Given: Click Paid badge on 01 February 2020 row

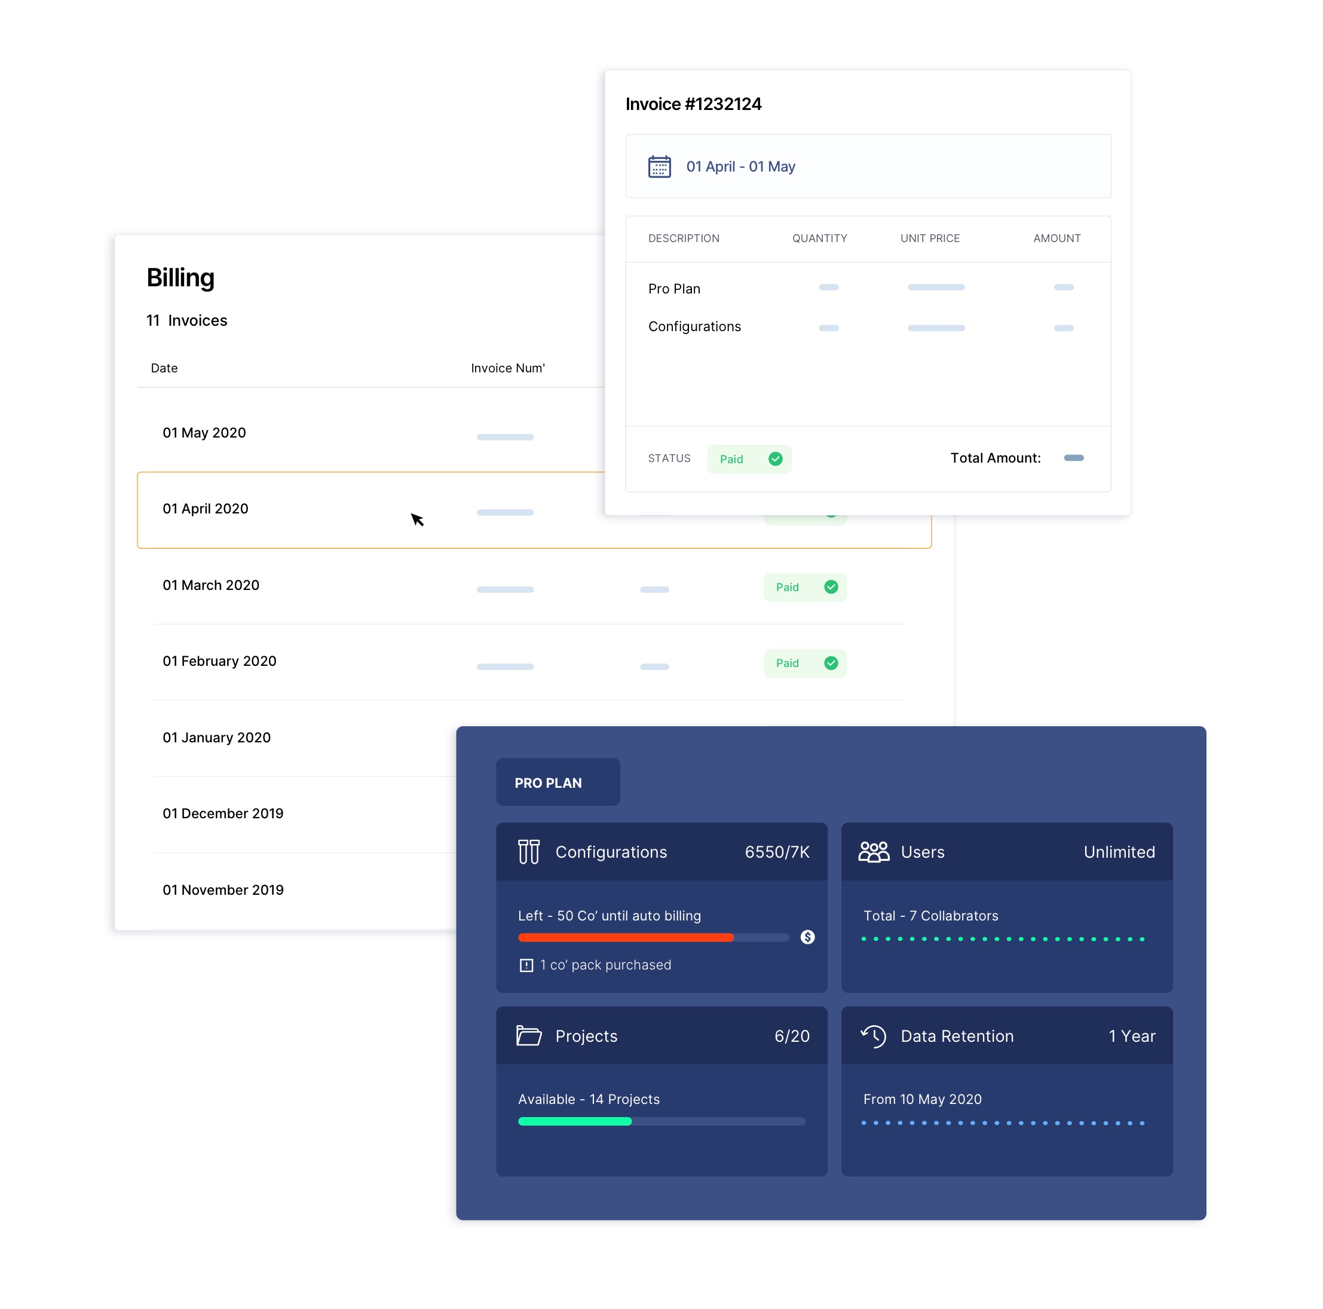Looking at the screenshot, I should [806, 663].
